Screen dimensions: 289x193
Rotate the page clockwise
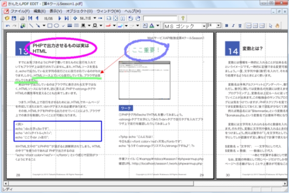click(138, 18)
